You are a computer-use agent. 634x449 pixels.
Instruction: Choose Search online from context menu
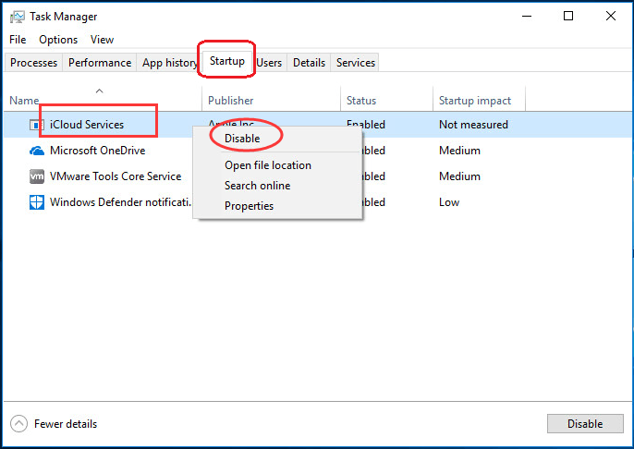257,186
